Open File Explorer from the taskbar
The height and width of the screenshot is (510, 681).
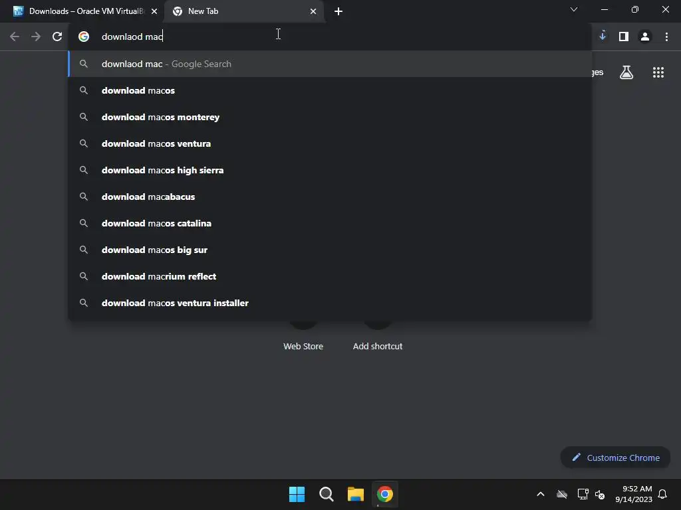coord(356,494)
